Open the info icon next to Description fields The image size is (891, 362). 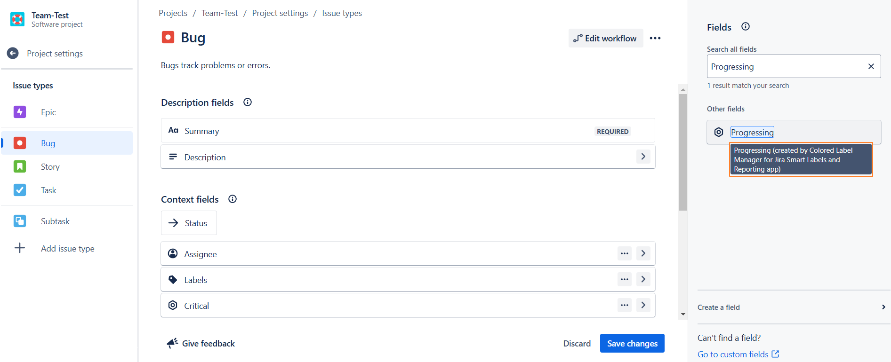(x=248, y=102)
